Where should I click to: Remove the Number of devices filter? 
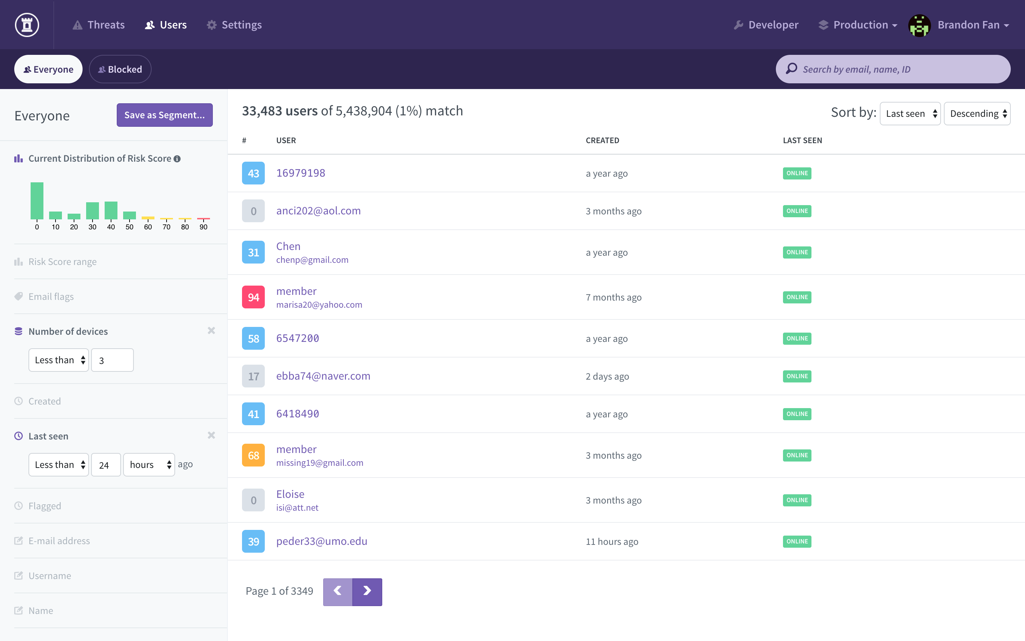pyautogui.click(x=211, y=331)
